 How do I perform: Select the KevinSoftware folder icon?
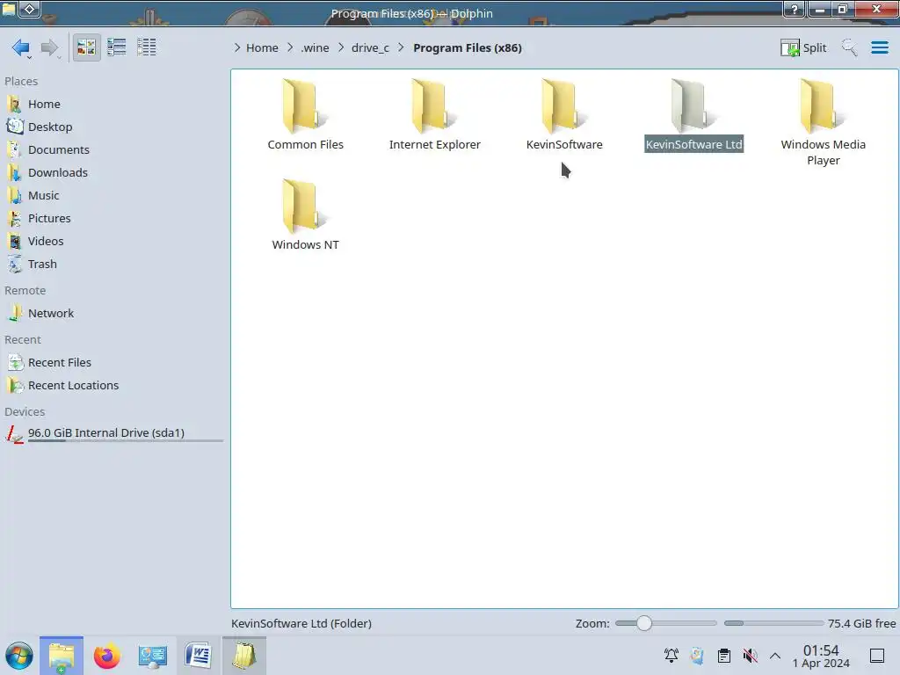(x=563, y=105)
